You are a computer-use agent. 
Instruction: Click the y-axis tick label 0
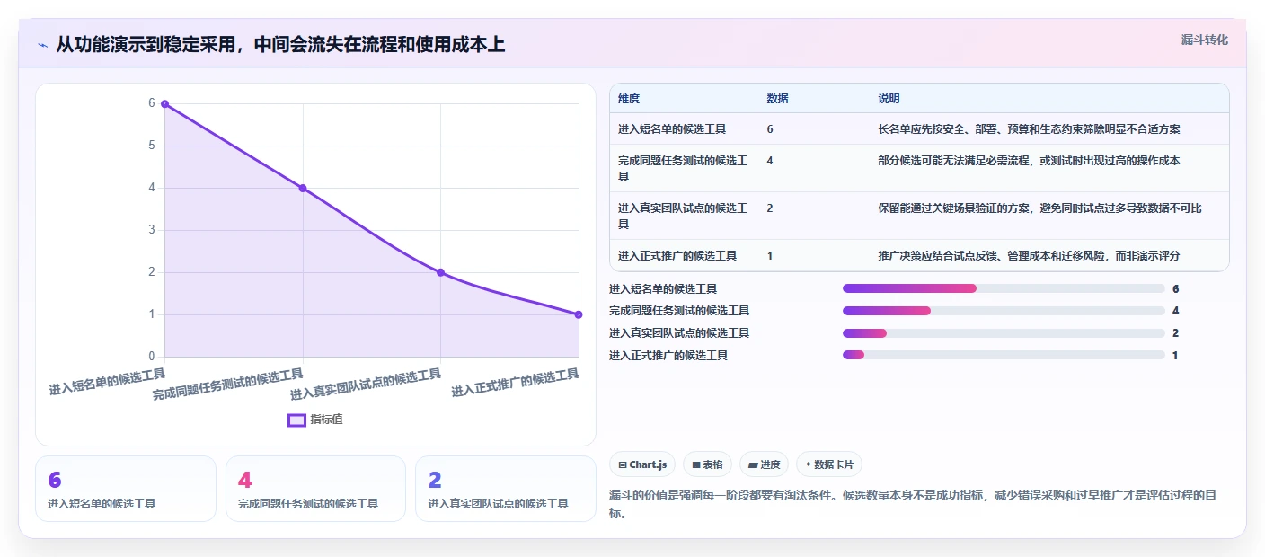152,357
